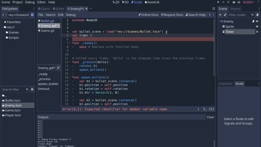Open FileSystem dock options menu
The image size is (261, 147).
(34, 9)
